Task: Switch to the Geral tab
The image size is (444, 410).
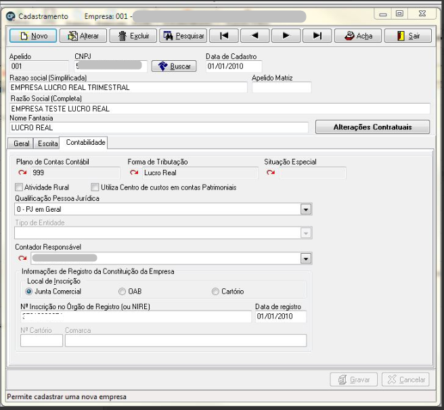Action: click(21, 143)
